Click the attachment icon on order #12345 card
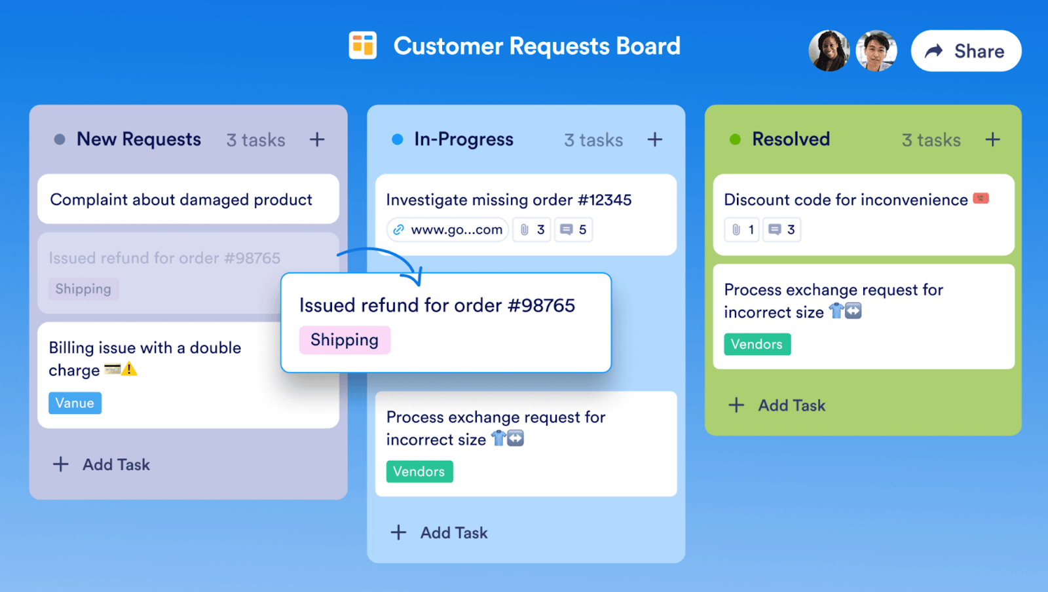 pos(523,229)
